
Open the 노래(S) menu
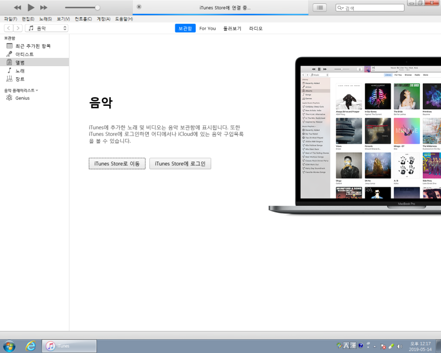46,19
